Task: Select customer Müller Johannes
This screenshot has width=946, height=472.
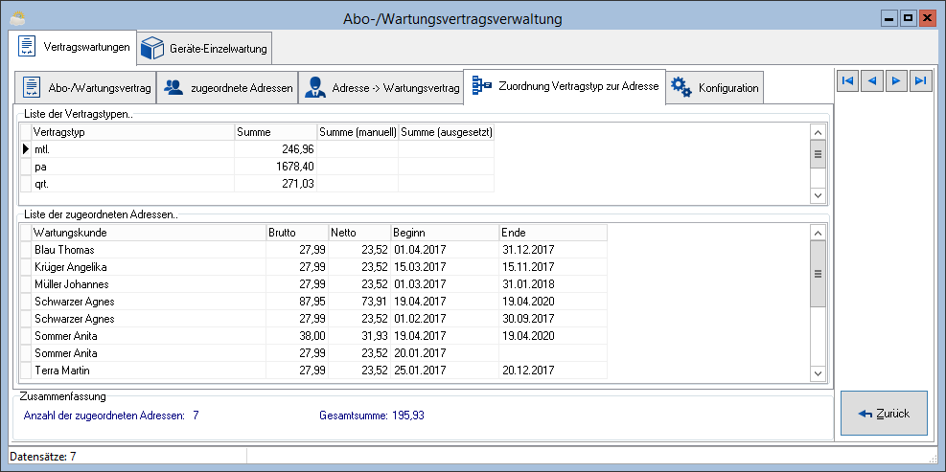Action: (x=313, y=284)
